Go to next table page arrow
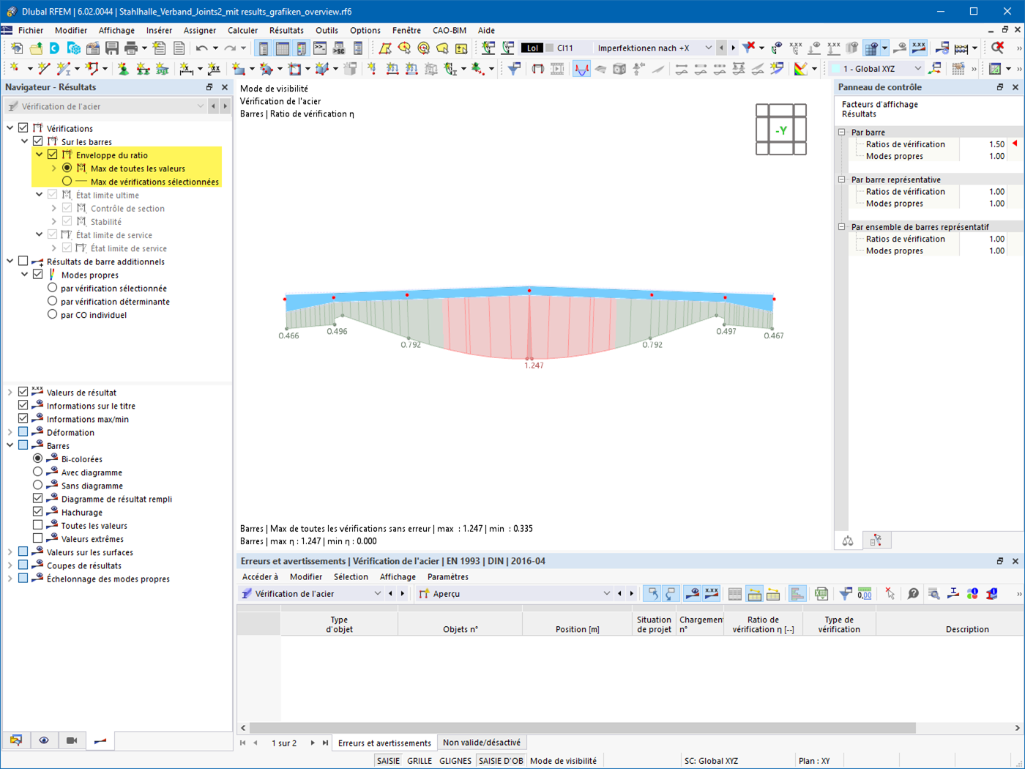The height and width of the screenshot is (769, 1025). point(313,743)
